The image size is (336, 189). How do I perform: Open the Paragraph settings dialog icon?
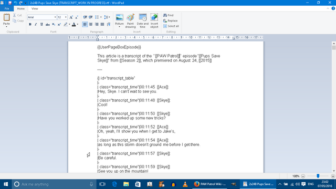point(109,25)
